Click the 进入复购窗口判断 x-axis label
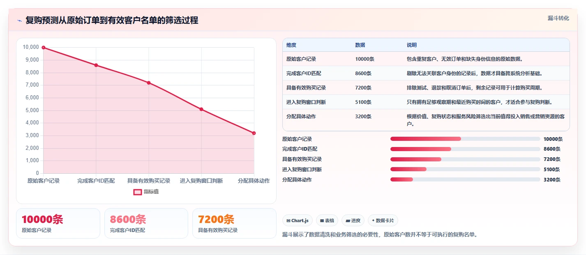The image size is (586, 255). pos(201,181)
